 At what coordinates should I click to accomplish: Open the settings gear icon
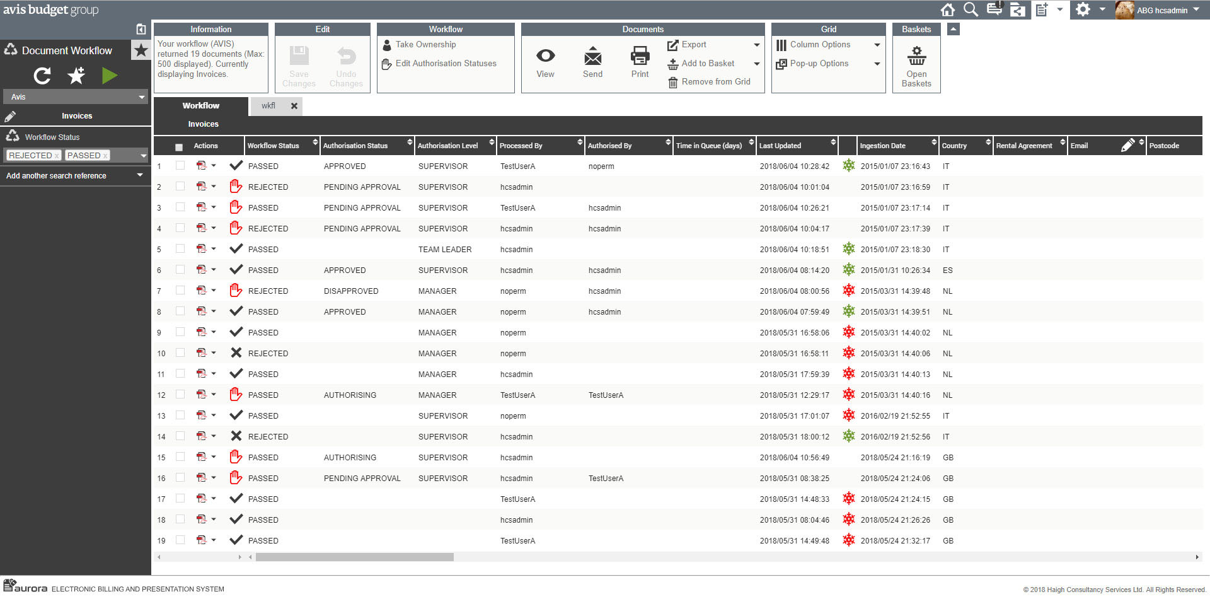pos(1083,9)
